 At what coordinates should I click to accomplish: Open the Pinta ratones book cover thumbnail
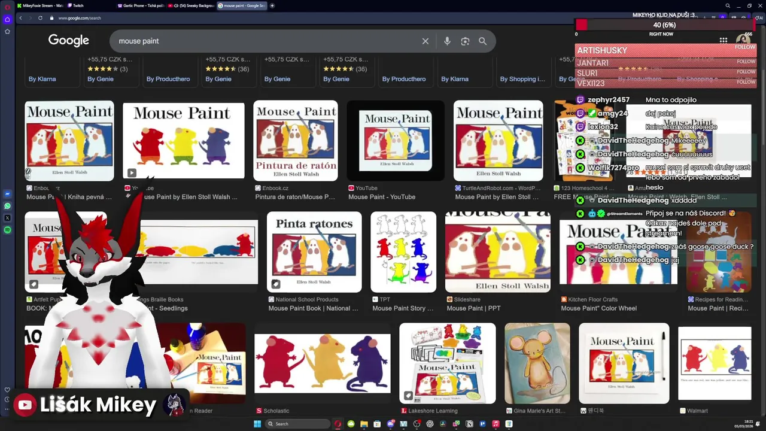point(314,252)
